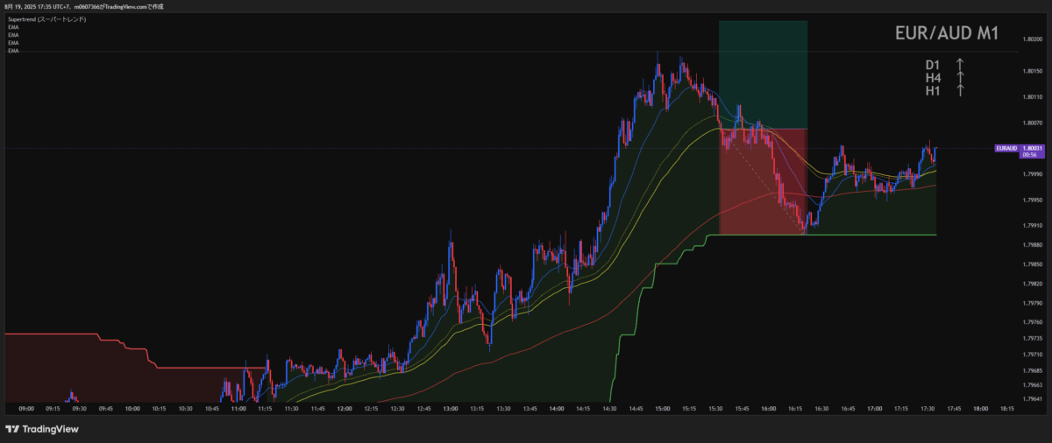Select the red stop-loss zone of position
Screen dimensions: 1052x443
point(763,181)
